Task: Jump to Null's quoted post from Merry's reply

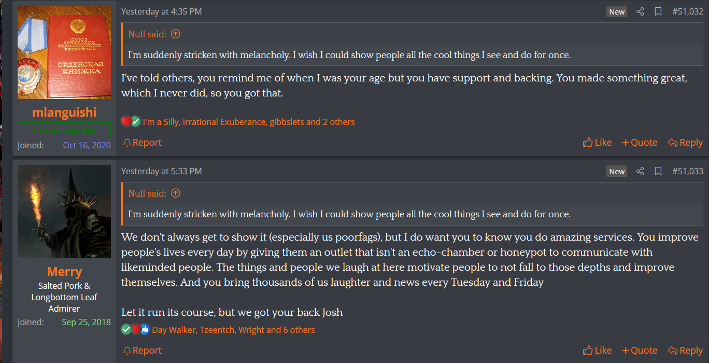Action: 176,193
